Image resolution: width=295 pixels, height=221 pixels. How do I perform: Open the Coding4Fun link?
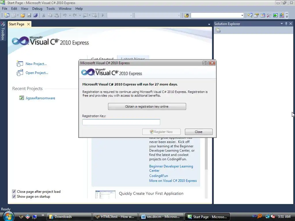(x=158, y=176)
